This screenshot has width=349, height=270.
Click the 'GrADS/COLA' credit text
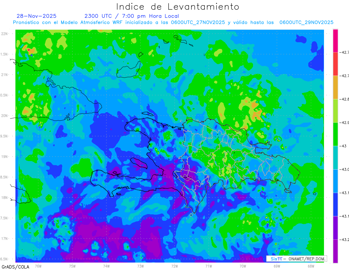[x=15, y=267]
